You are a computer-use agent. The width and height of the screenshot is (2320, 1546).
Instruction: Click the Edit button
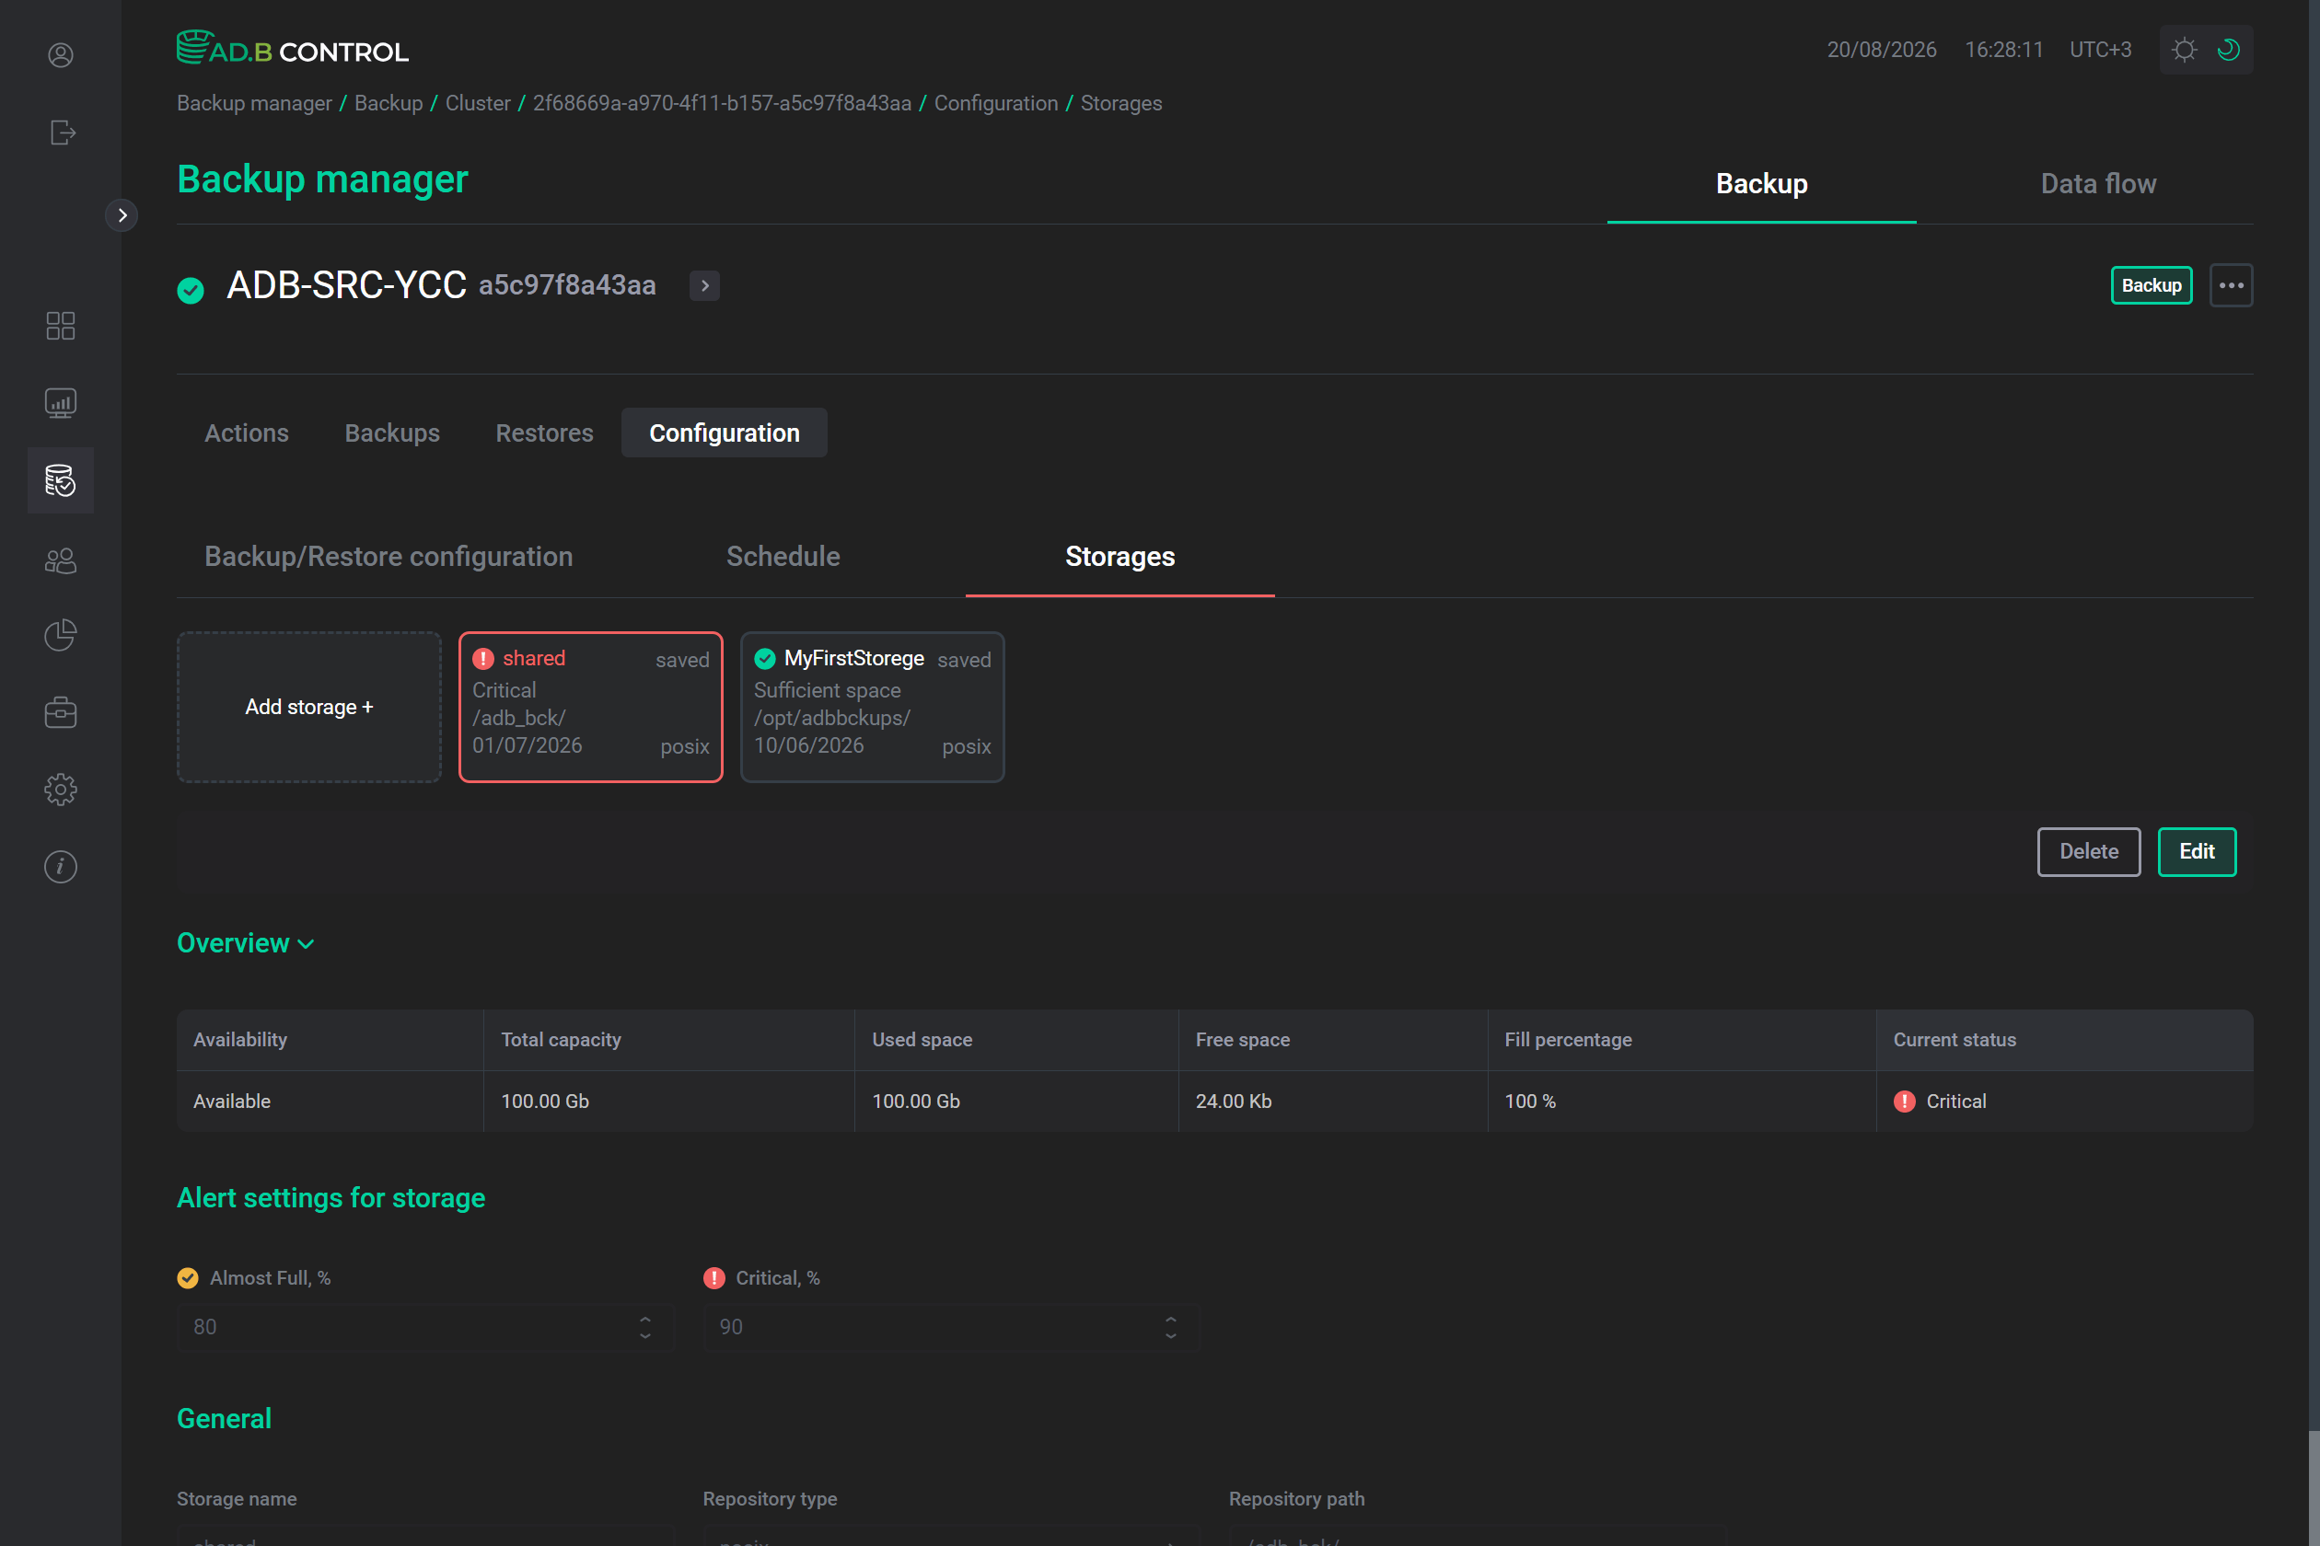point(2197,852)
